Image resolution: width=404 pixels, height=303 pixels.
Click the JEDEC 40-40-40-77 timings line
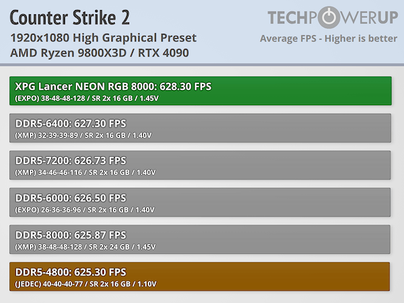pyautogui.click(x=86, y=284)
